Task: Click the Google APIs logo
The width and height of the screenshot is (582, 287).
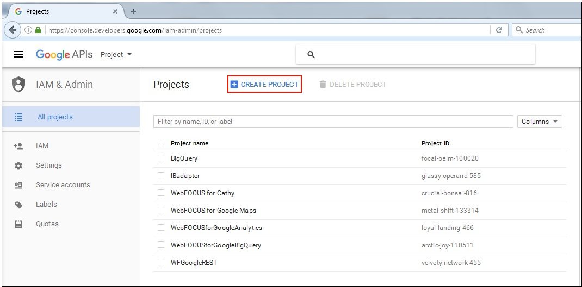Action: click(x=64, y=54)
